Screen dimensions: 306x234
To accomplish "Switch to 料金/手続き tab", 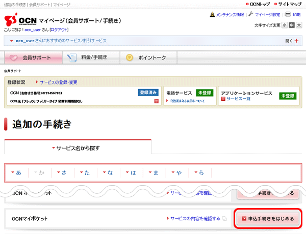I will (x=91, y=57).
